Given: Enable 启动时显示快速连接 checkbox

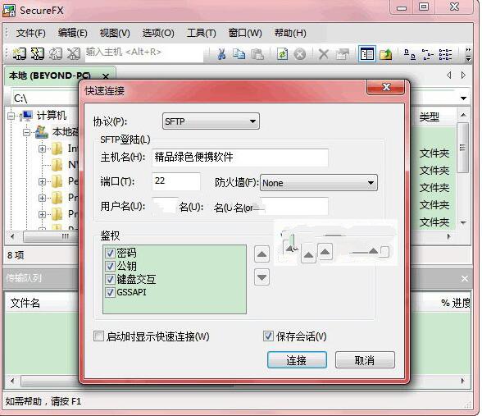Looking at the screenshot, I should point(98,336).
